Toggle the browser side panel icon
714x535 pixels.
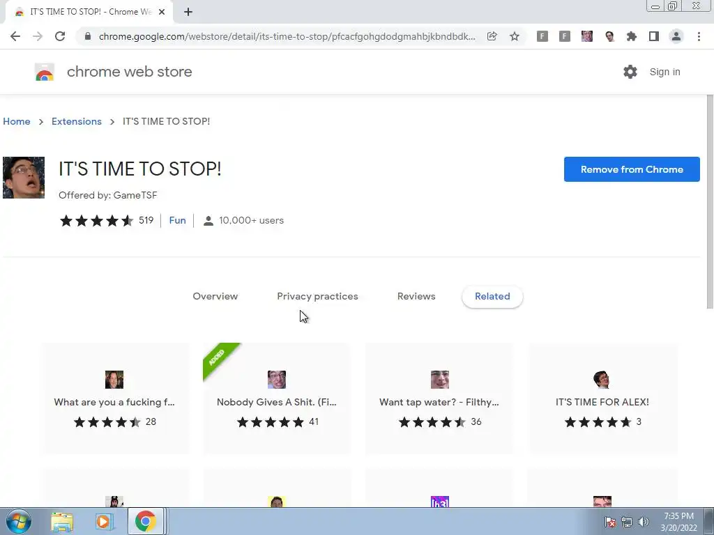click(654, 36)
